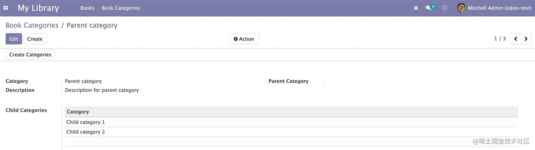Open the Books menu

click(87, 8)
